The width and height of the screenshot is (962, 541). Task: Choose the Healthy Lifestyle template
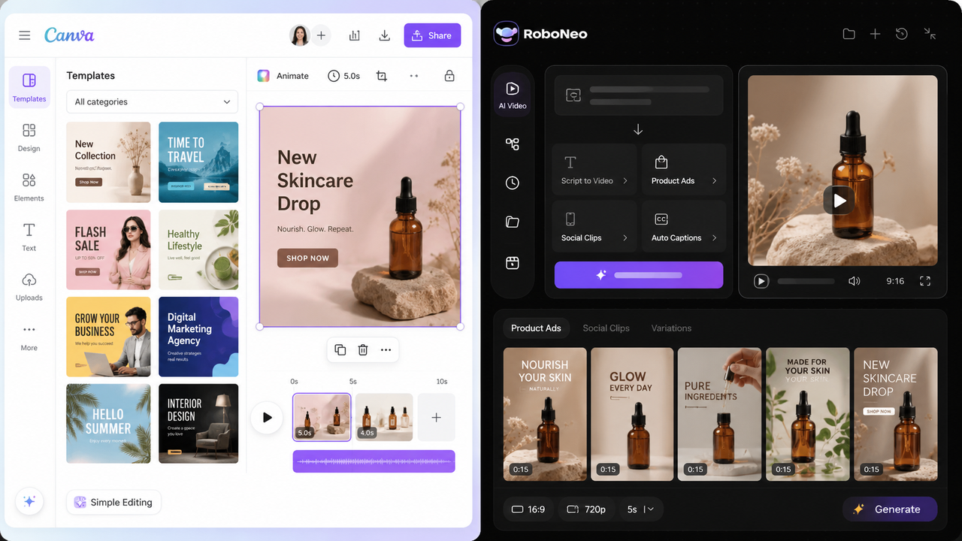pos(198,249)
